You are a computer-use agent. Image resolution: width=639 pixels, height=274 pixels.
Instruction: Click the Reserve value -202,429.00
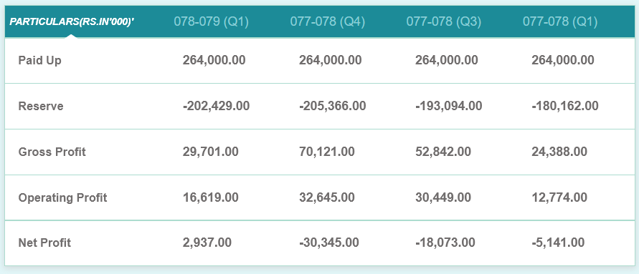(x=216, y=106)
